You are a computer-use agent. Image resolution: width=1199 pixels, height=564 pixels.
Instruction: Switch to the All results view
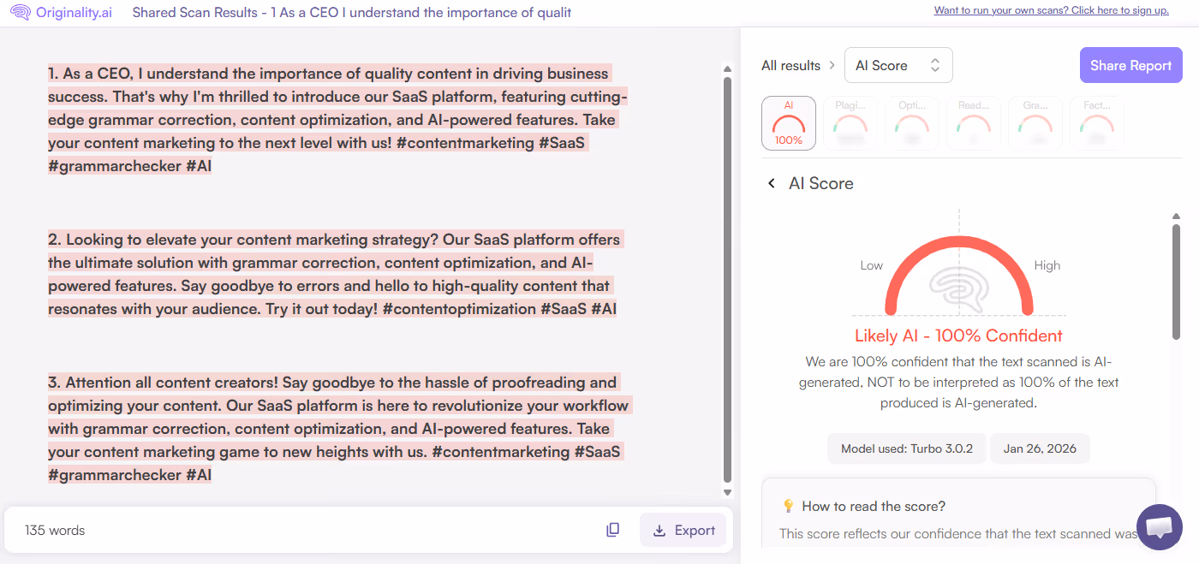click(790, 65)
